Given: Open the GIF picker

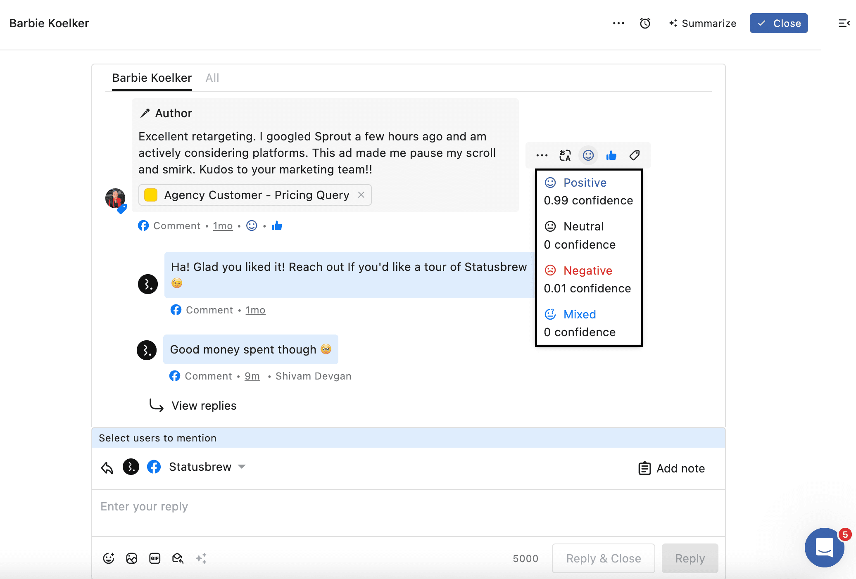Looking at the screenshot, I should pyautogui.click(x=155, y=558).
